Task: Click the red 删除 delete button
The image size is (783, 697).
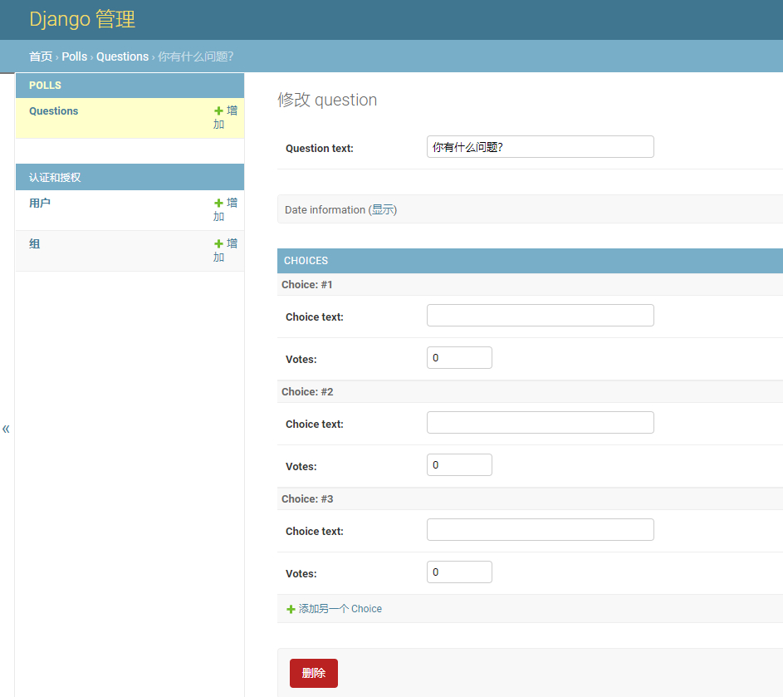Action: pos(313,673)
